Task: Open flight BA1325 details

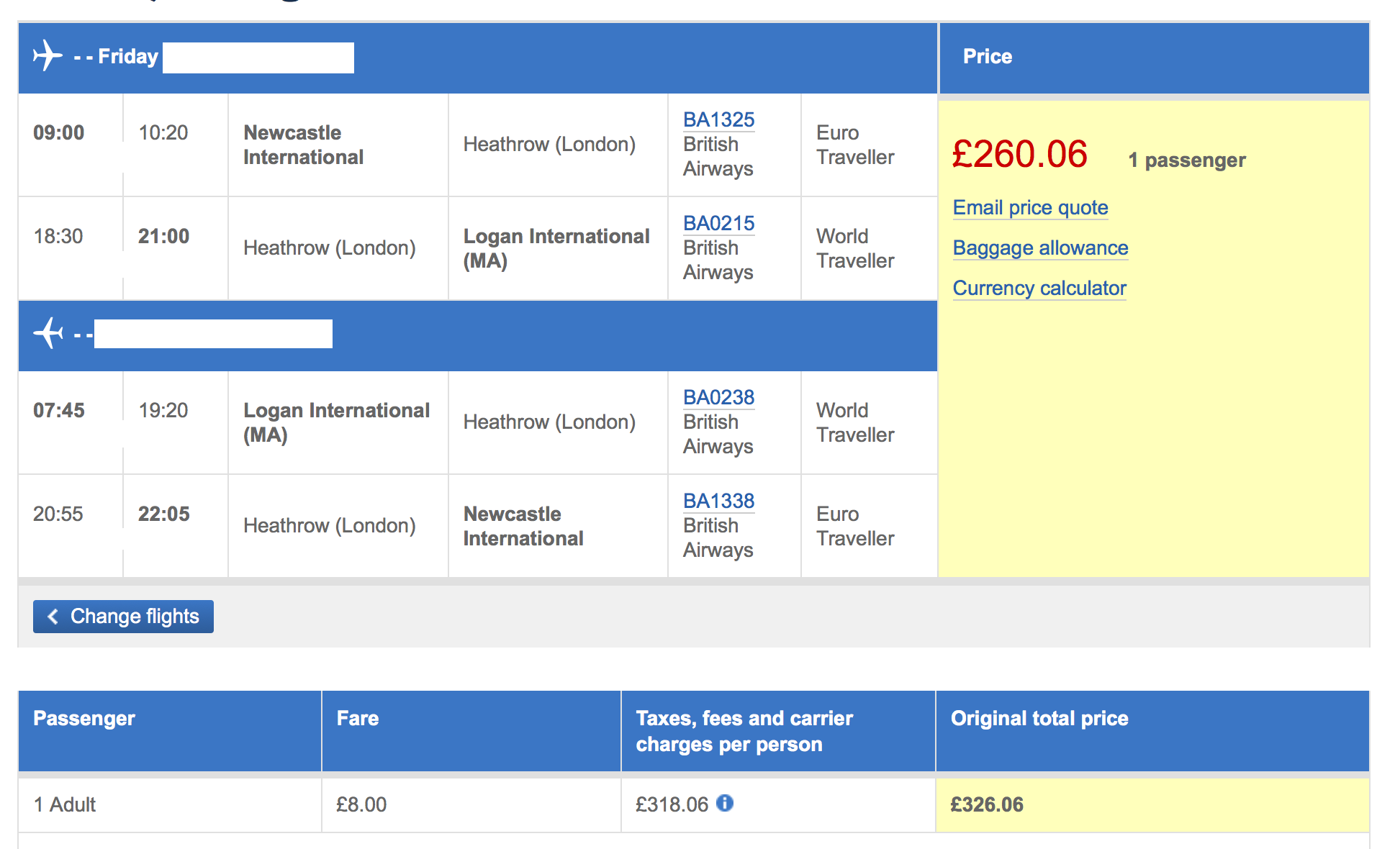Action: pyautogui.click(x=718, y=119)
